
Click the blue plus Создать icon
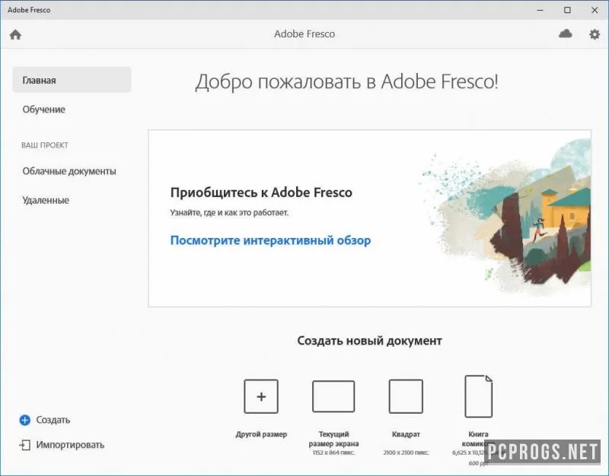pyautogui.click(x=25, y=420)
